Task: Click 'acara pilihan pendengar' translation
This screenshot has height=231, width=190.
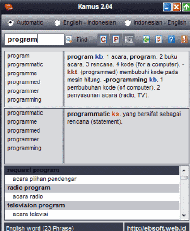Action: tap(44, 179)
